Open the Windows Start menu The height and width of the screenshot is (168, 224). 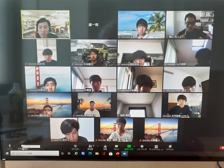click(7, 153)
